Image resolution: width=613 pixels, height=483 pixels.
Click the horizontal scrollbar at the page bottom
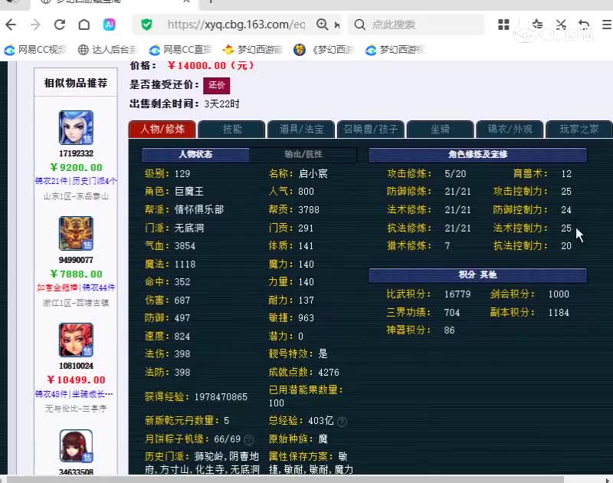(x=285, y=479)
